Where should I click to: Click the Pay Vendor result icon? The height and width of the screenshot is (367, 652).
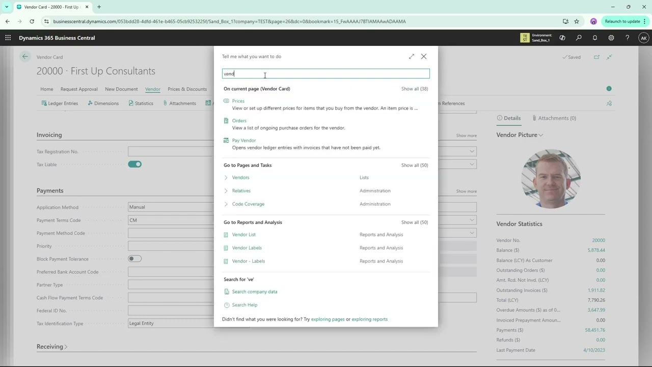[x=226, y=140]
